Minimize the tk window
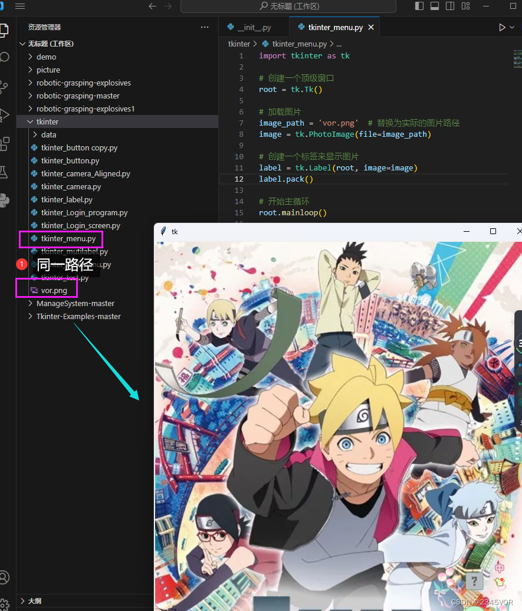This screenshot has height=611, width=522. 466,231
